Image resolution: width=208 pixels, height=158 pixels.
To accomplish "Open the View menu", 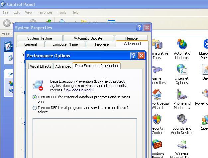I will [x=29, y=12].
